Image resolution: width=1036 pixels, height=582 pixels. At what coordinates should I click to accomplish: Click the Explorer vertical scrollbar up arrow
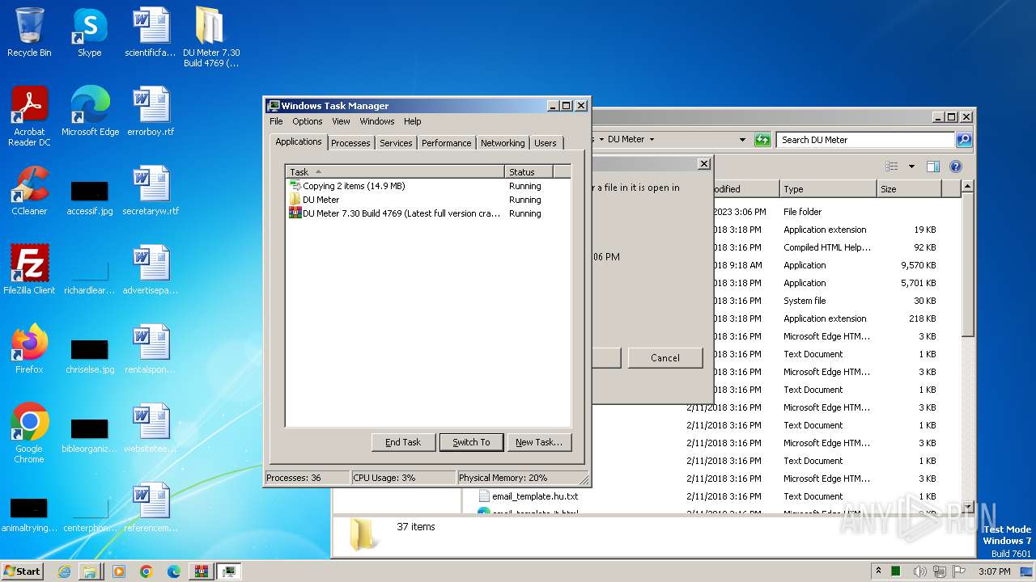click(967, 187)
